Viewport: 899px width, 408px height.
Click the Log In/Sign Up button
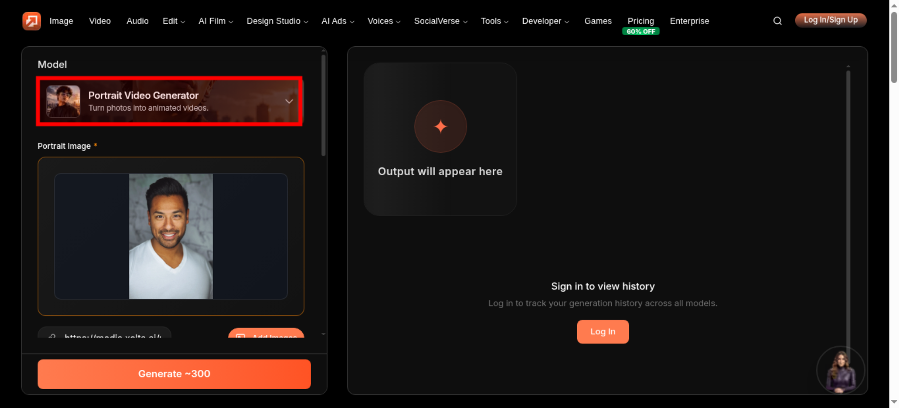831,20
